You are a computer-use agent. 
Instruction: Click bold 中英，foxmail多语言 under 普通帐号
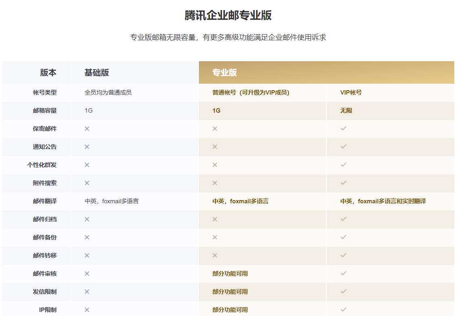(x=240, y=201)
